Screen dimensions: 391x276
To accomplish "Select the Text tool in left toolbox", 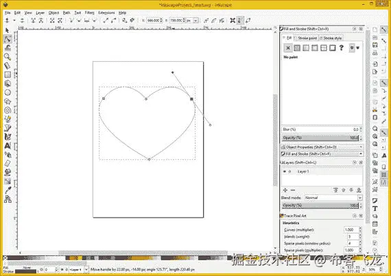I will pos(8,146).
